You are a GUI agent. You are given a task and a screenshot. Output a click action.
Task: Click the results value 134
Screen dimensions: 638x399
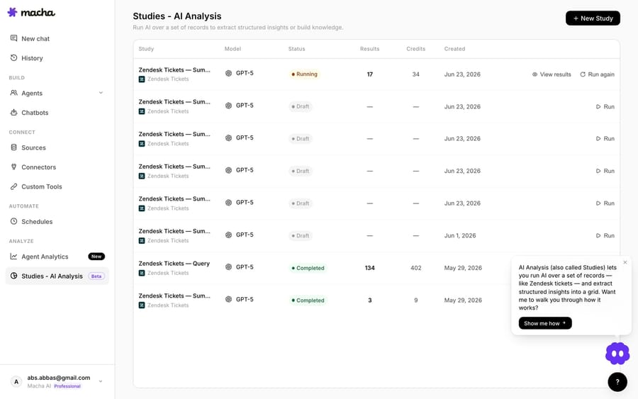(369, 268)
